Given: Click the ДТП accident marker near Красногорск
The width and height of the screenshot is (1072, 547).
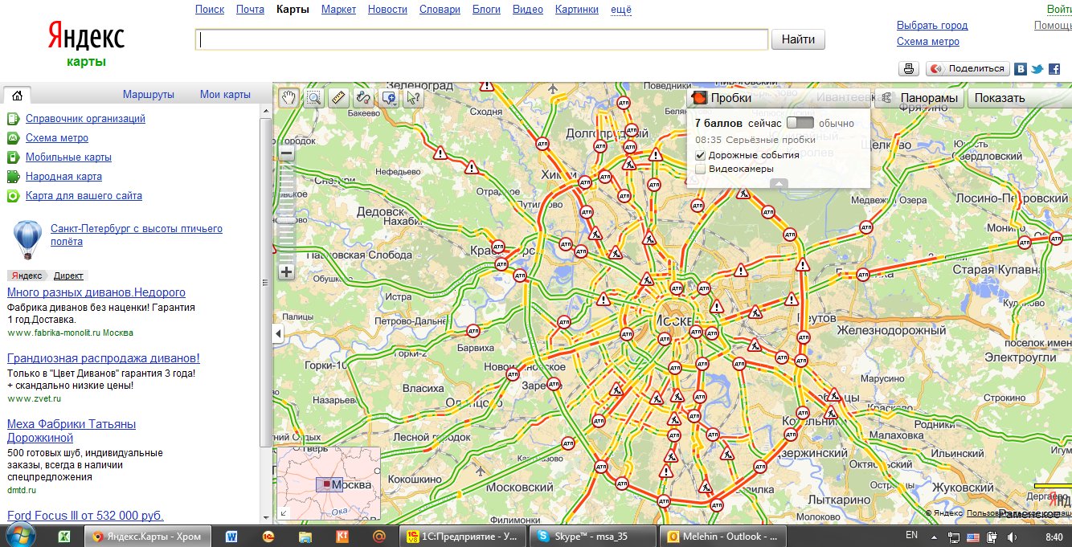Looking at the screenshot, I should pyautogui.click(x=497, y=247).
